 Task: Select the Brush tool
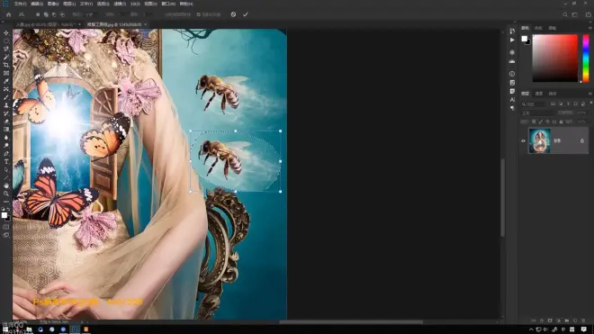coord(6,97)
